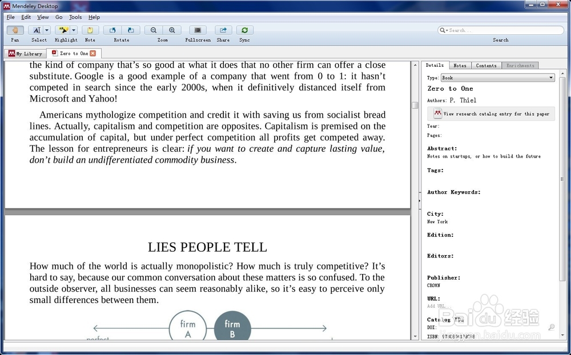Open the Contents tab

pos(486,66)
